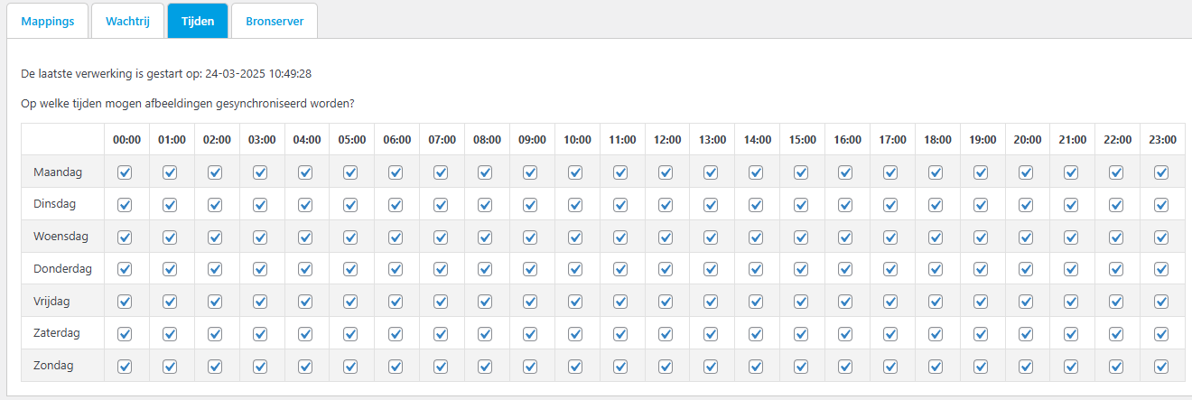Viewport: 1192px width, 400px height.
Task: Toggle Zaterdag 10:00 checkbox
Action: coord(575,334)
